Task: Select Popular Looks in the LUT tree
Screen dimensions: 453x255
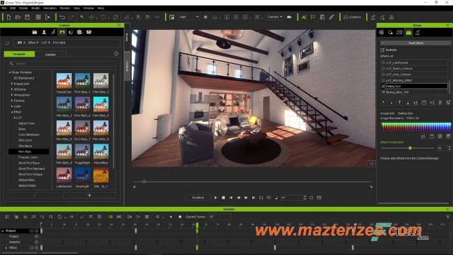Action: (x=28, y=157)
